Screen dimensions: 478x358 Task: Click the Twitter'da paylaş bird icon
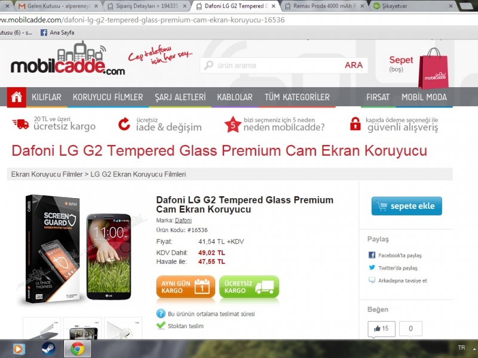(372, 267)
